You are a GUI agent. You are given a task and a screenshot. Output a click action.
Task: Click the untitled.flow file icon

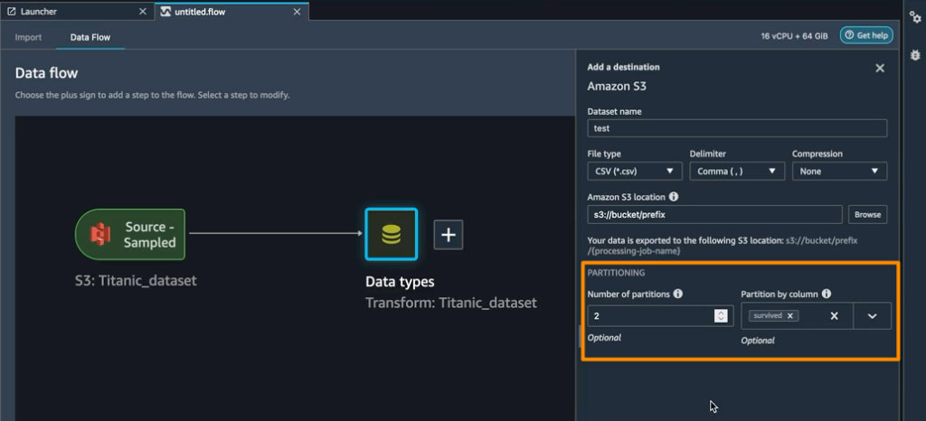click(166, 11)
